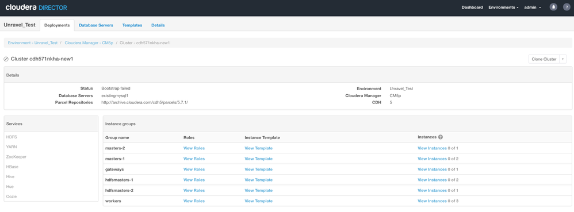574x212 pixels.
Task: View Roles for gateways
Action: point(194,169)
